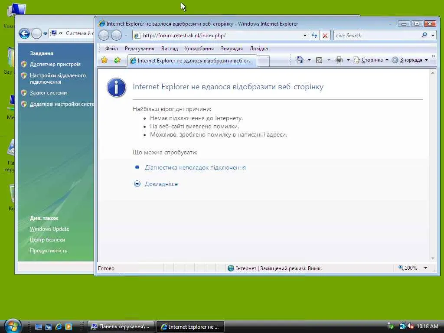Click the RSS feeds icon
This screenshot has height=333, width=444.
319,60
